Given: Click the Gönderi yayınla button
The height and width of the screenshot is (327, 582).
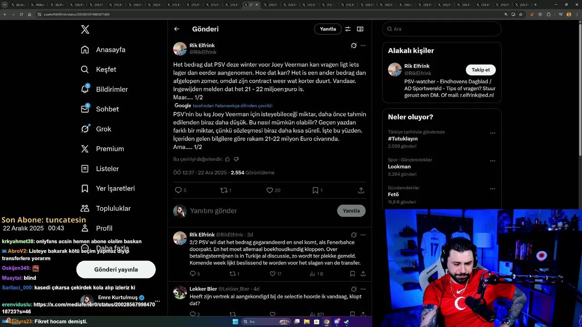Looking at the screenshot, I should (116, 269).
